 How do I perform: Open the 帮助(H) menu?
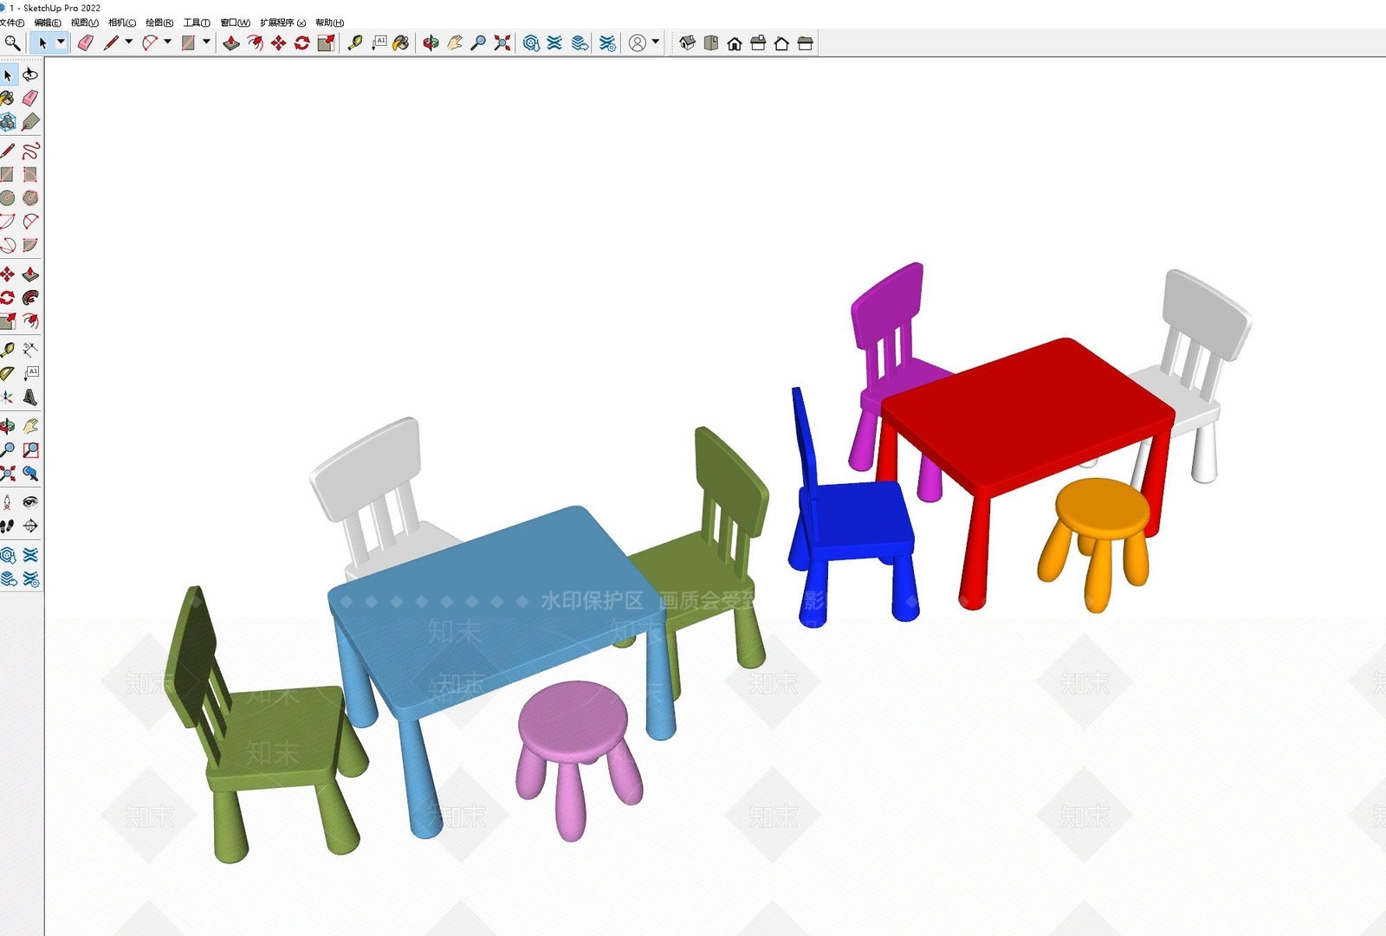[x=330, y=23]
